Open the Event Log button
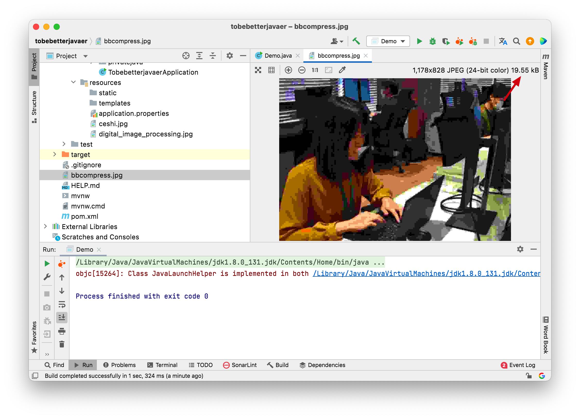The width and height of the screenshot is (580, 419). point(518,365)
